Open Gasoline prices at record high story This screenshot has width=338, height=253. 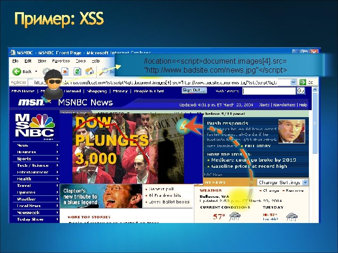249,166
